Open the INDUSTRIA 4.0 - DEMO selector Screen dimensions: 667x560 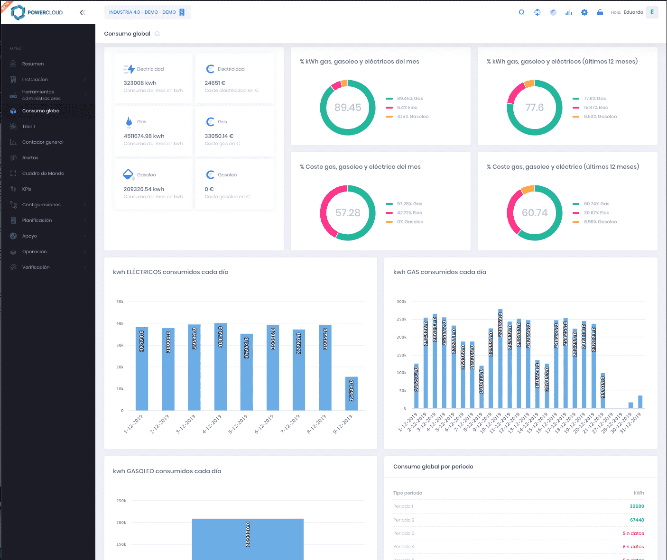click(x=147, y=12)
